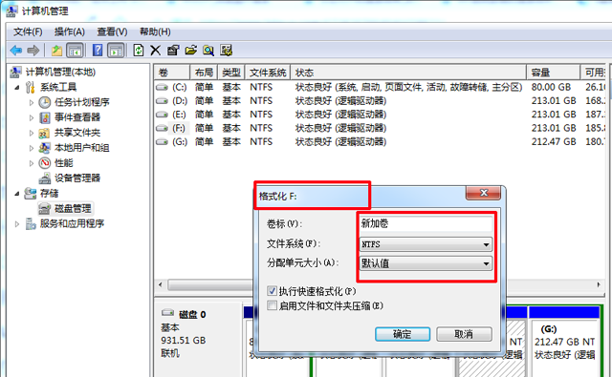Select the (C:) volume drive icon
Viewport: 612px width, 377px height.
[162, 87]
